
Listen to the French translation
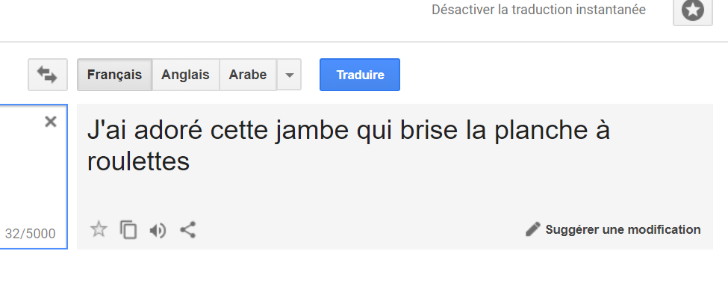pyautogui.click(x=158, y=230)
